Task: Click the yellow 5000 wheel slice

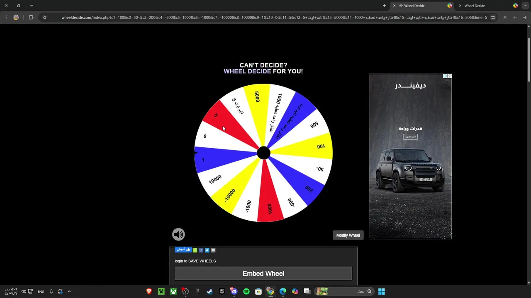Action: tap(257, 108)
